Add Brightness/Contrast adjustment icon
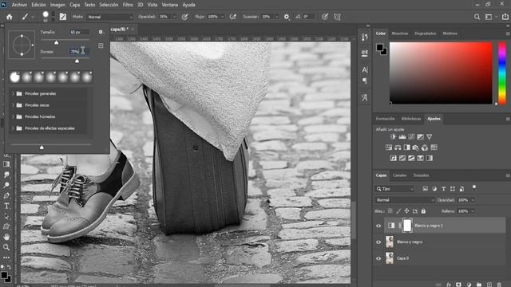511x287 pixels. 394,136
